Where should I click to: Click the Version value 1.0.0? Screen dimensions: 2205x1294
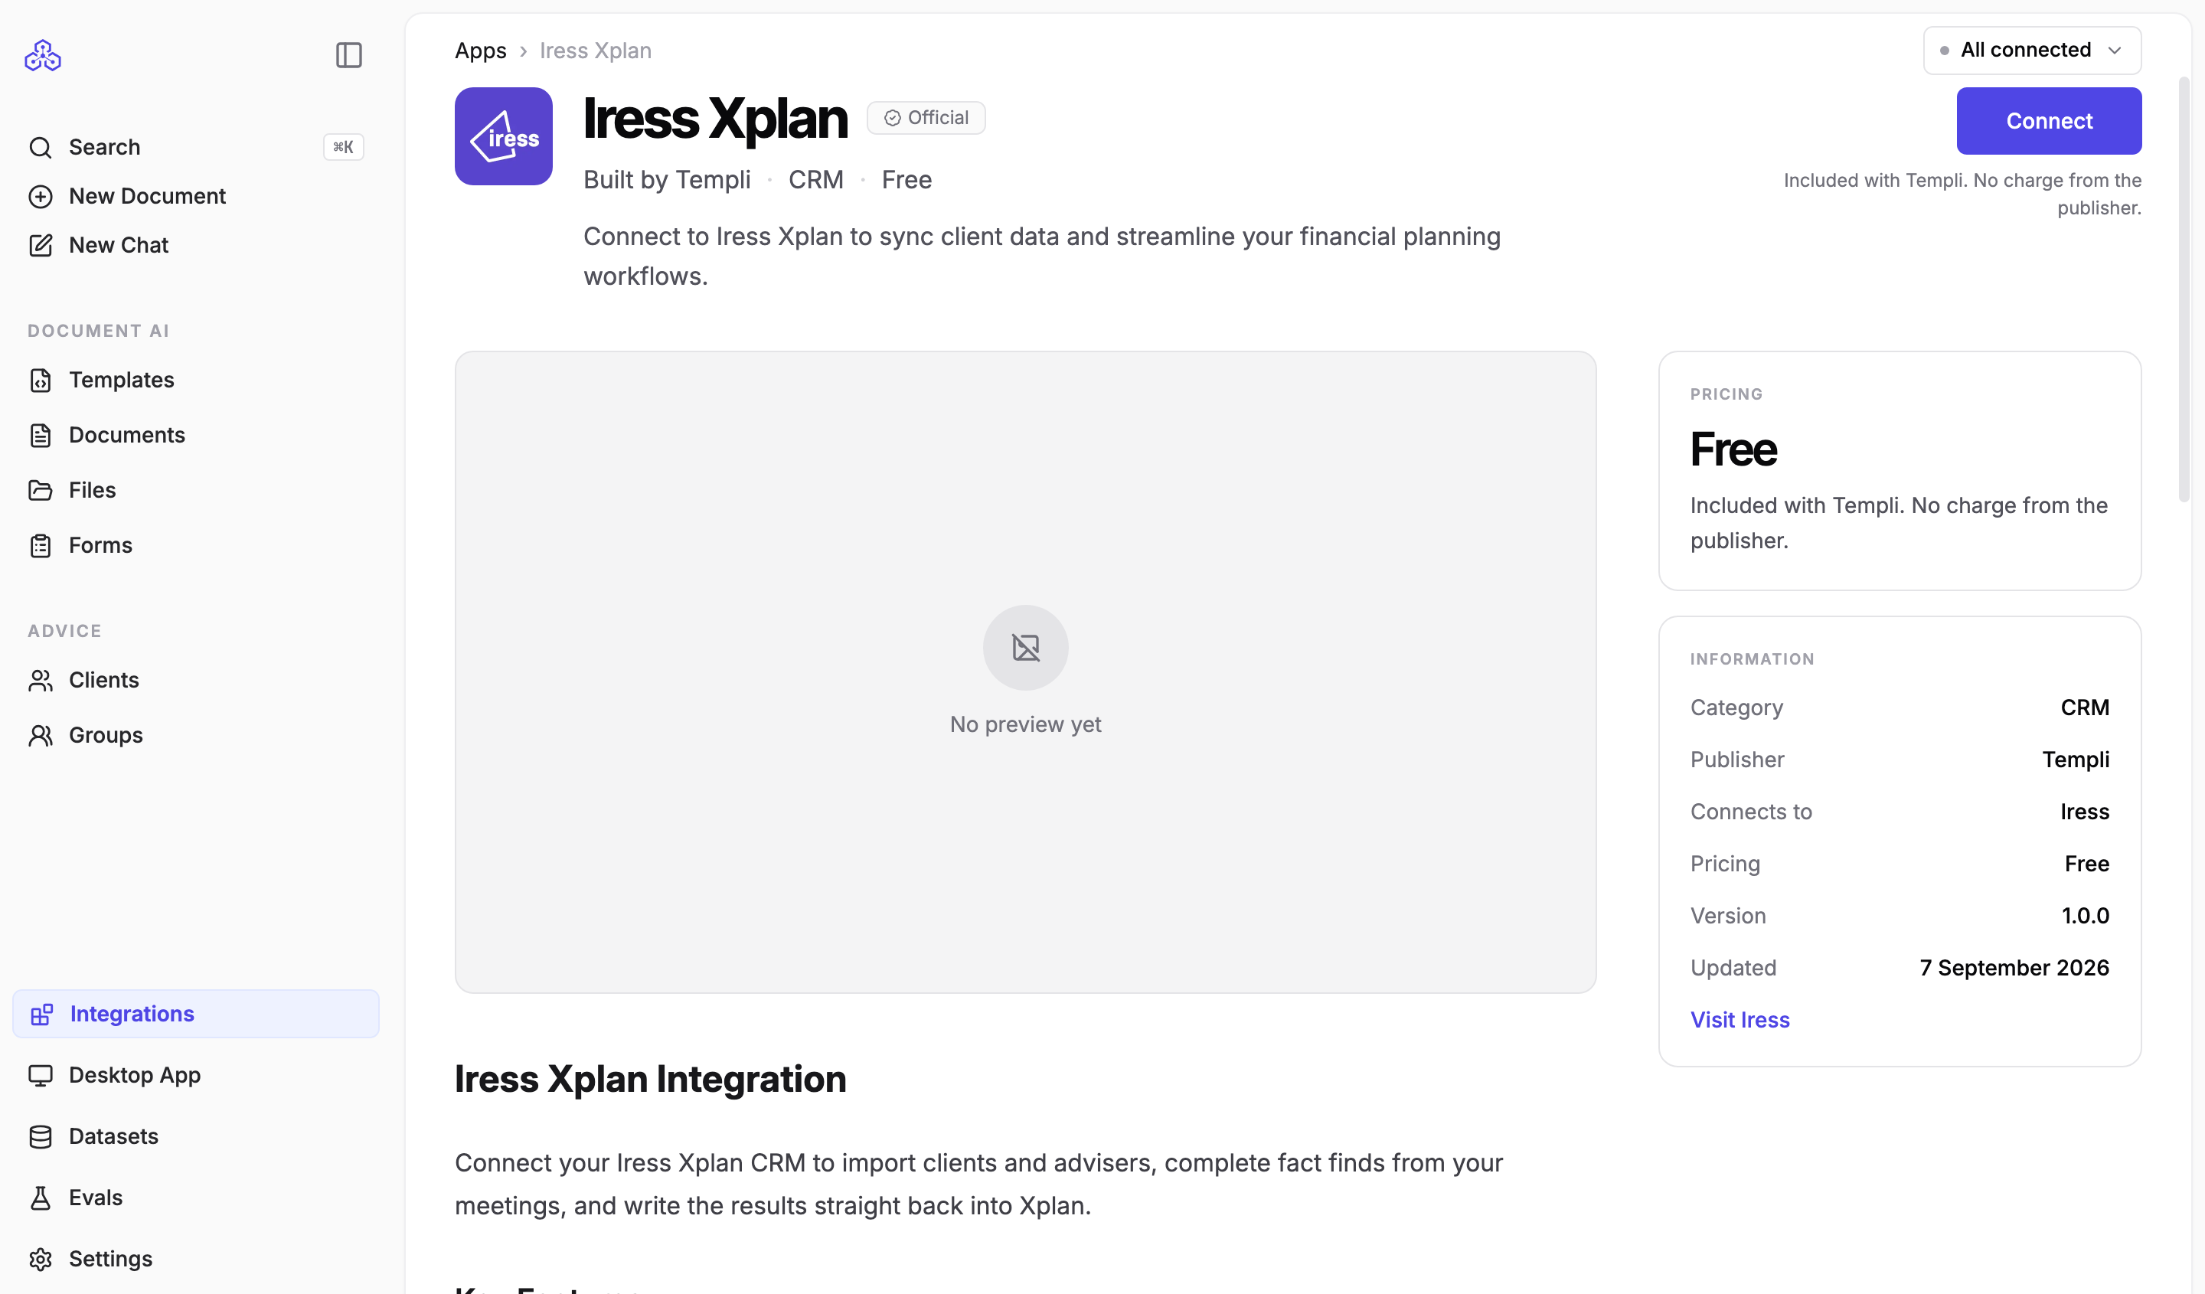2085,915
